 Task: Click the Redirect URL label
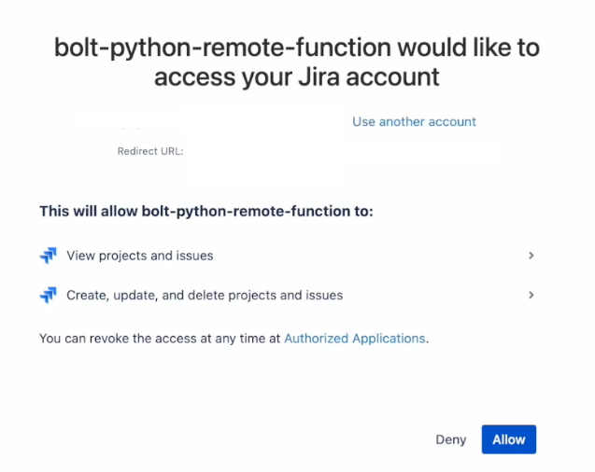(x=149, y=151)
